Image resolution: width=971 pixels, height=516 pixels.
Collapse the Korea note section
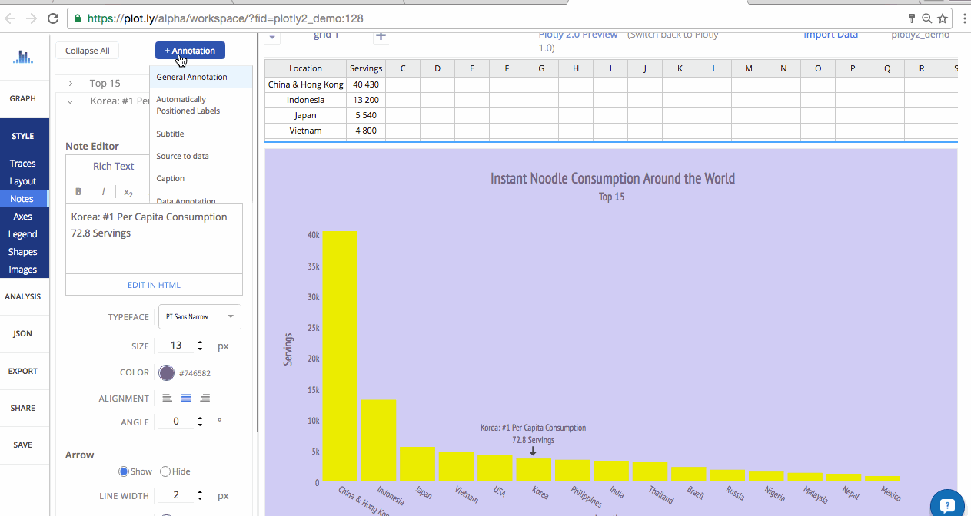(71, 101)
